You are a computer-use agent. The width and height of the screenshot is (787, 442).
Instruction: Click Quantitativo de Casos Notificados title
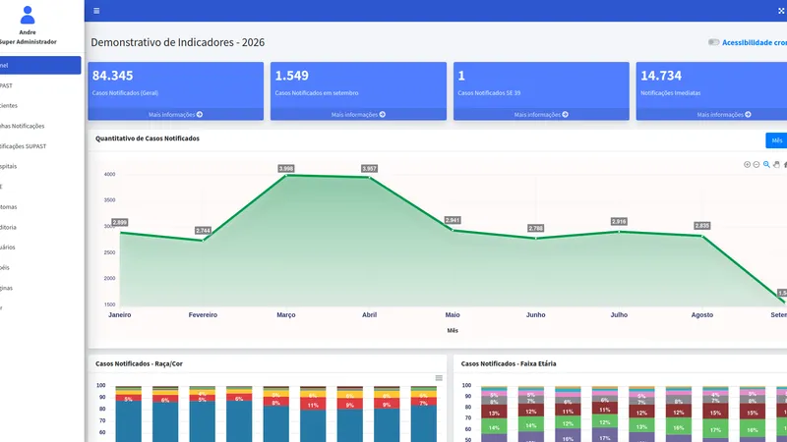[x=148, y=138]
